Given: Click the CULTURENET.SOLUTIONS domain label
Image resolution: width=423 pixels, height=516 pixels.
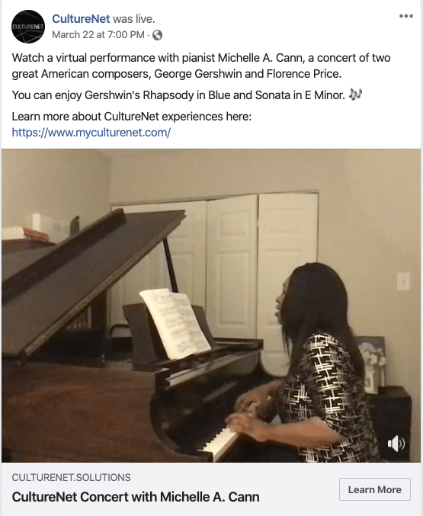Looking at the screenshot, I should point(71,477).
